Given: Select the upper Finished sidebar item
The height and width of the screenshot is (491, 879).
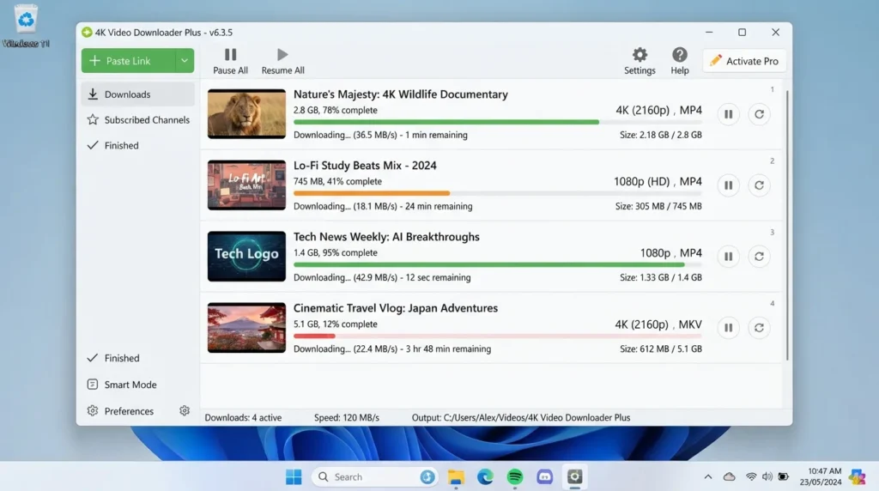Looking at the screenshot, I should [138, 145].
